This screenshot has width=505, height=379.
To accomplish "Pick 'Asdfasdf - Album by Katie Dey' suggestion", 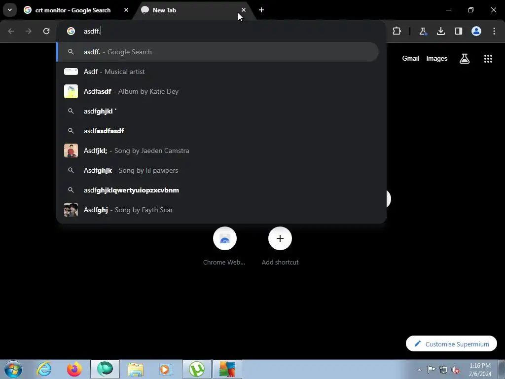I will 217,91.
